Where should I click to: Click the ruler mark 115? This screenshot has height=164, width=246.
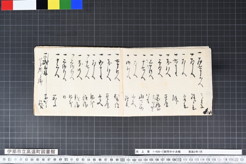208,160
